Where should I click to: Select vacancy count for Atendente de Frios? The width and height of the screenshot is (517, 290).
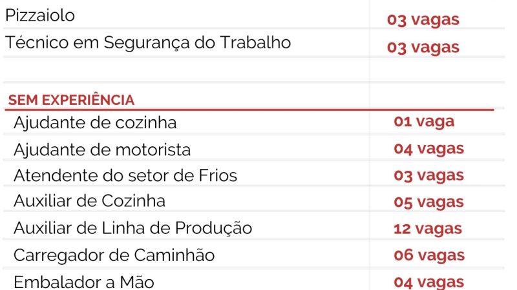click(428, 175)
